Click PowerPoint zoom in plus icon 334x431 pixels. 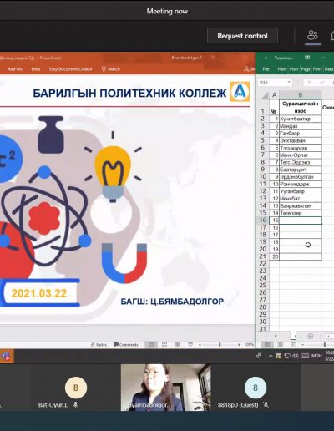pos(239,345)
